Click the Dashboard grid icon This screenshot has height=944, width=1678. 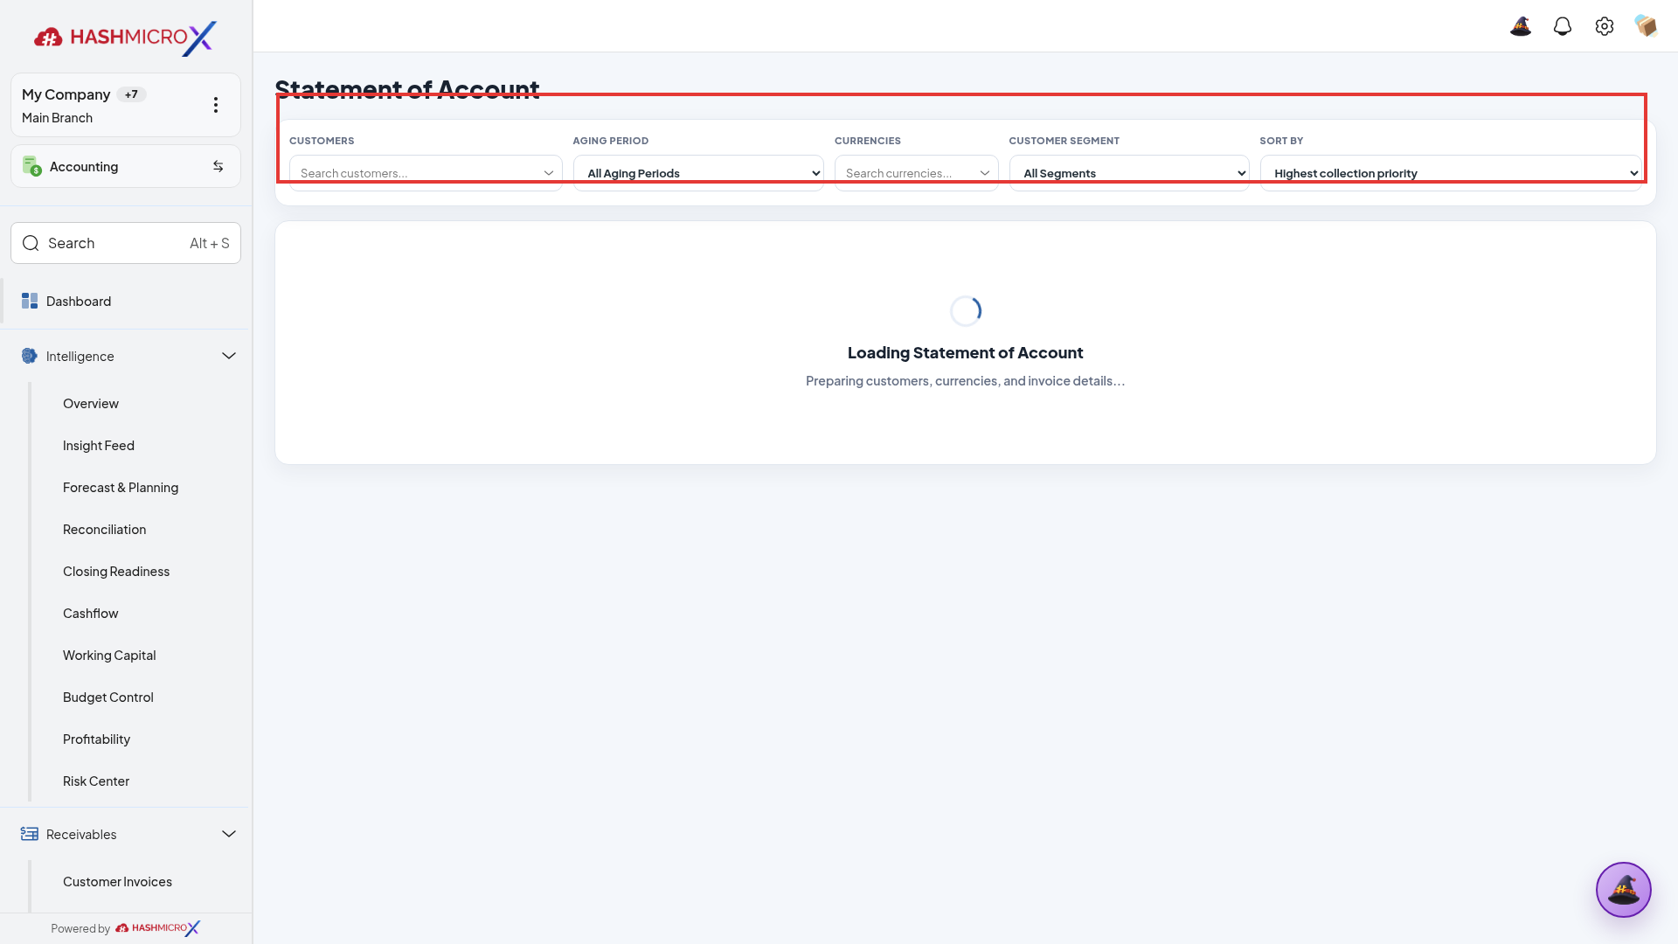(30, 301)
